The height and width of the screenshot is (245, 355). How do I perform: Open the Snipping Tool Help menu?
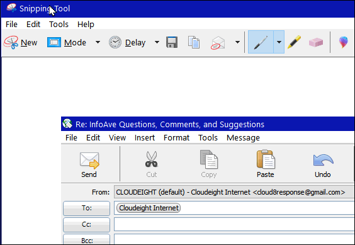[86, 25]
